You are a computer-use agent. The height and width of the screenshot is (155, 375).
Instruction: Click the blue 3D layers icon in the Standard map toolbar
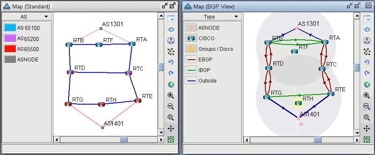(171, 30)
